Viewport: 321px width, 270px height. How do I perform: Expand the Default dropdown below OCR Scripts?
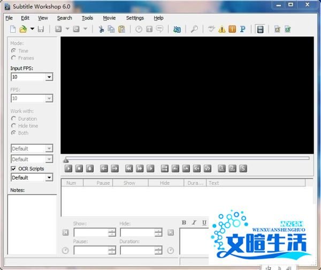click(x=49, y=177)
